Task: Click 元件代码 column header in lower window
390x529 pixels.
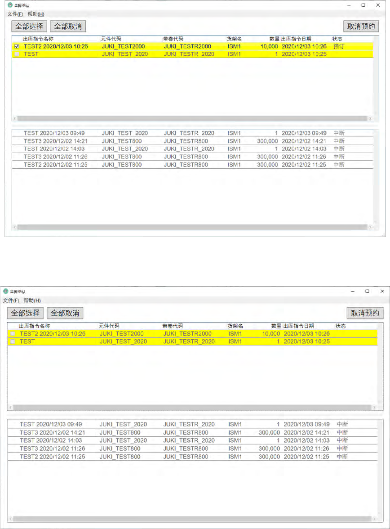Action: tap(109, 326)
